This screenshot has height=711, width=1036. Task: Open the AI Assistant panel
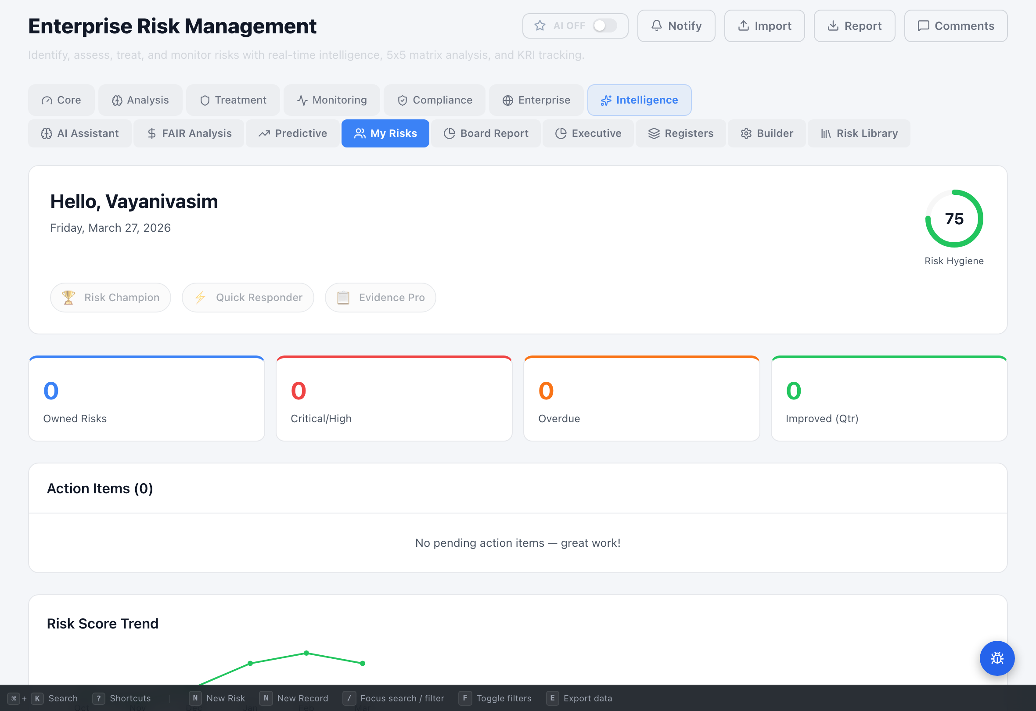79,133
